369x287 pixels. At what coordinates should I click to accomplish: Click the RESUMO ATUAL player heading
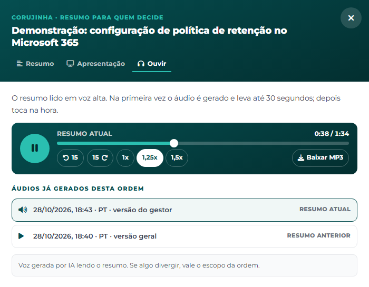coord(84,134)
